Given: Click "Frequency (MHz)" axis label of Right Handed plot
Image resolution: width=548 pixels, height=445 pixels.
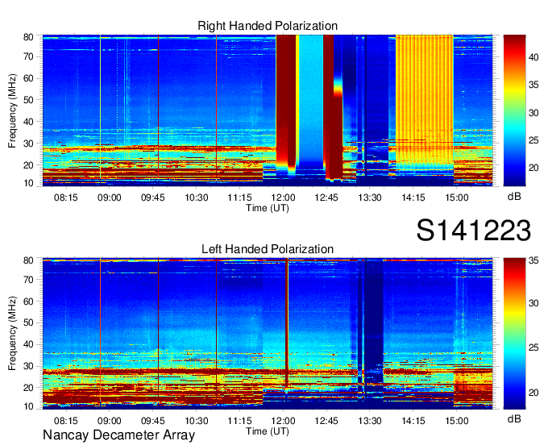Looking at the screenshot, I should coord(12,110).
